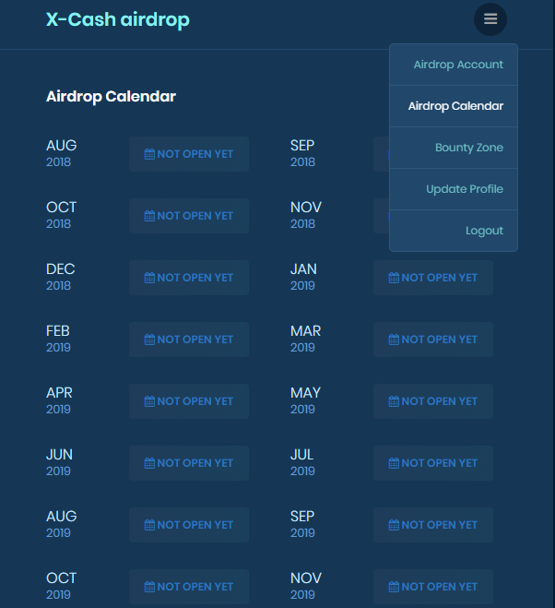Click the NOV 2018 month label
Viewport: 555px width, 608px height.
tap(306, 215)
